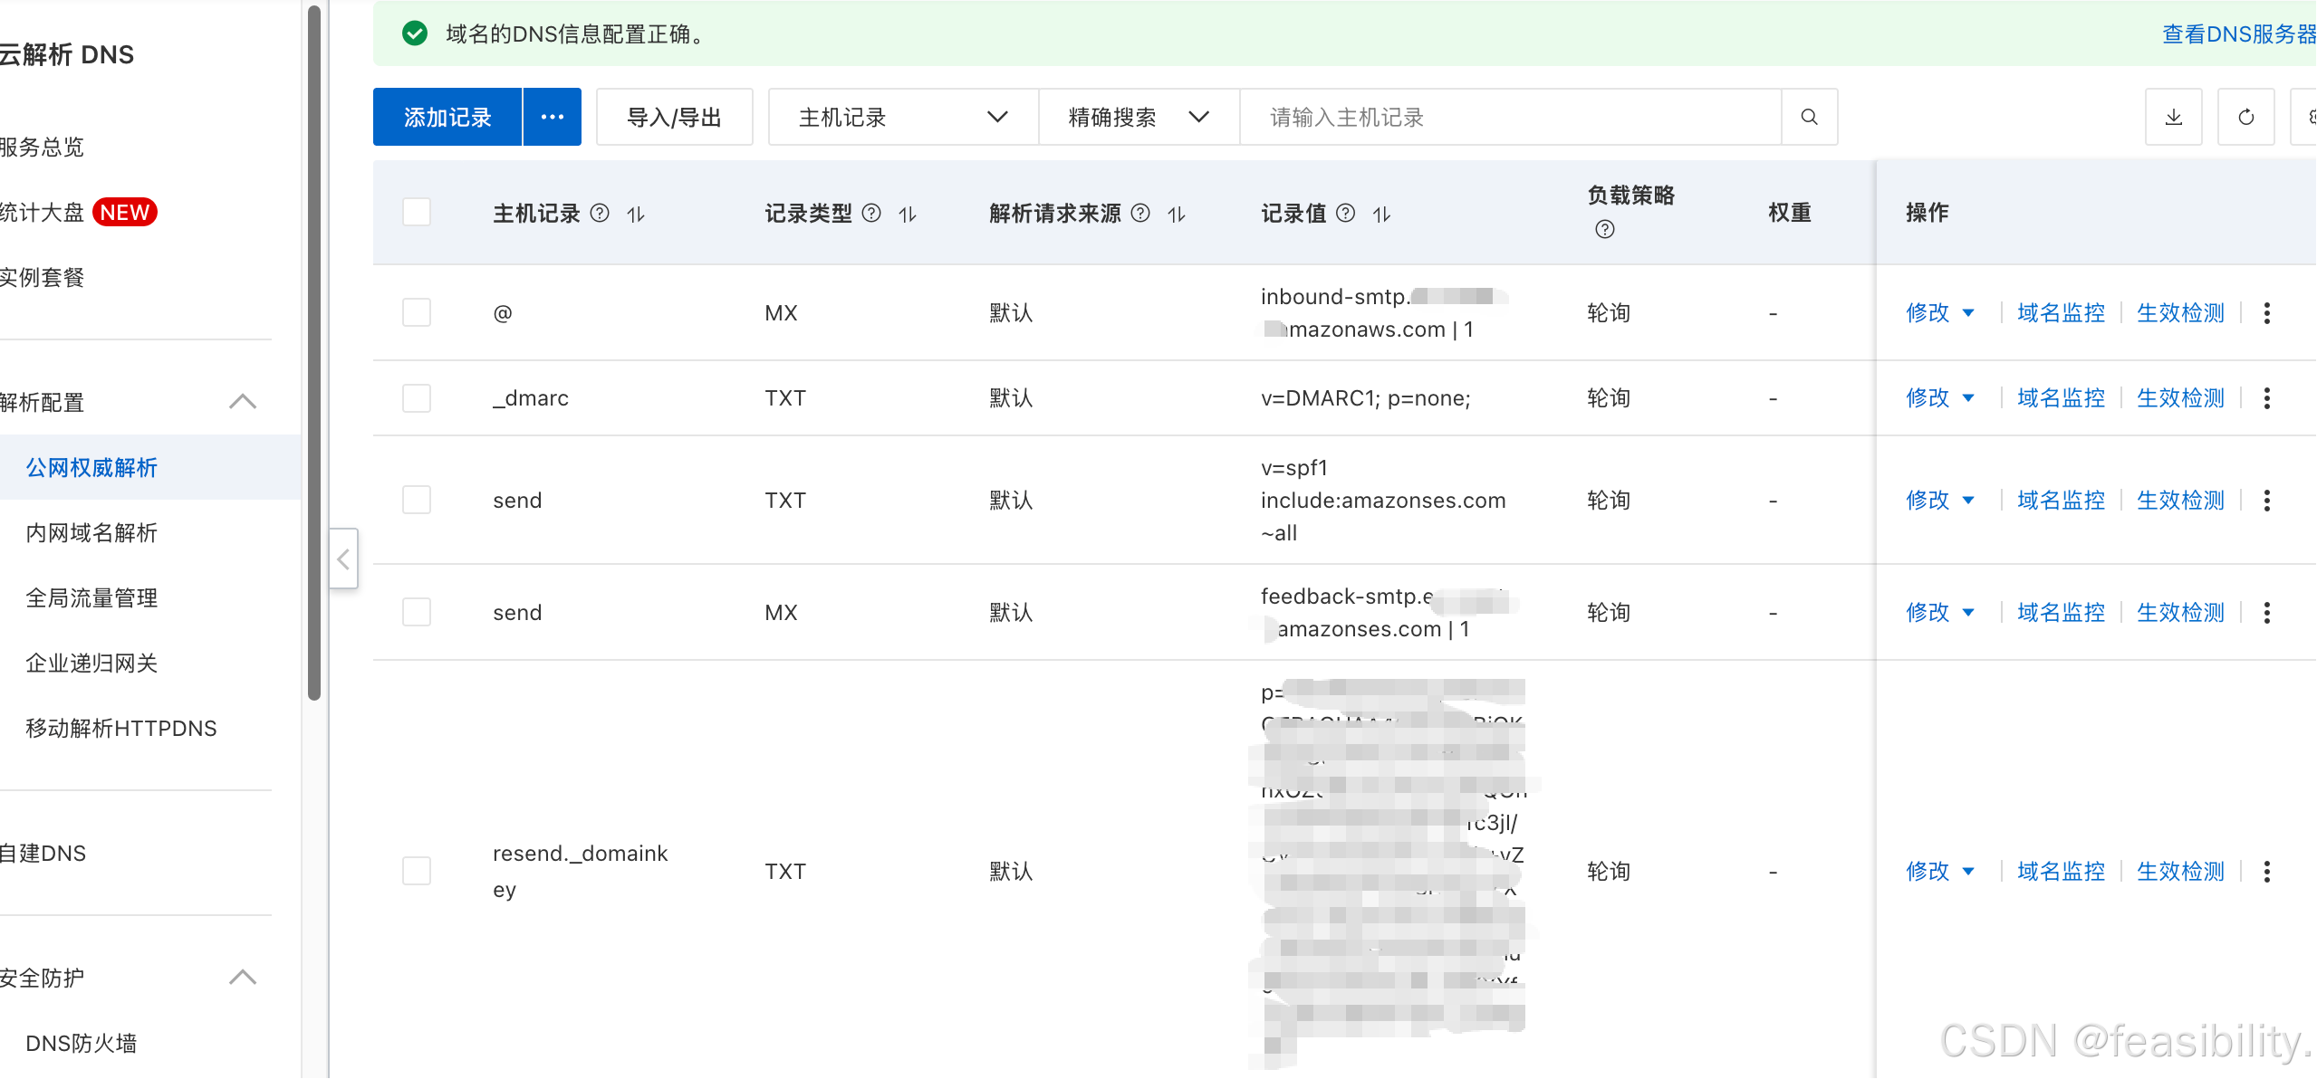Click the 负载策略 help question icon
This screenshot has height=1079, width=2317.
pyautogui.click(x=1604, y=229)
